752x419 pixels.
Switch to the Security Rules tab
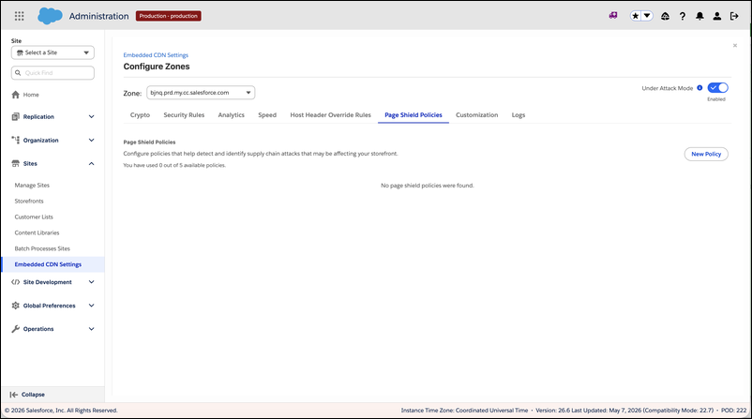coord(184,115)
